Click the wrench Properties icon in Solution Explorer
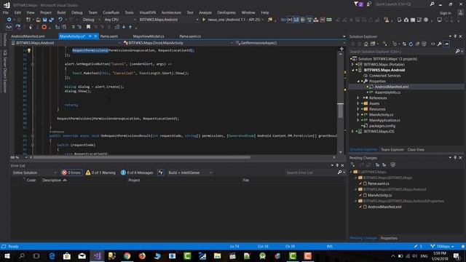 tap(440, 44)
